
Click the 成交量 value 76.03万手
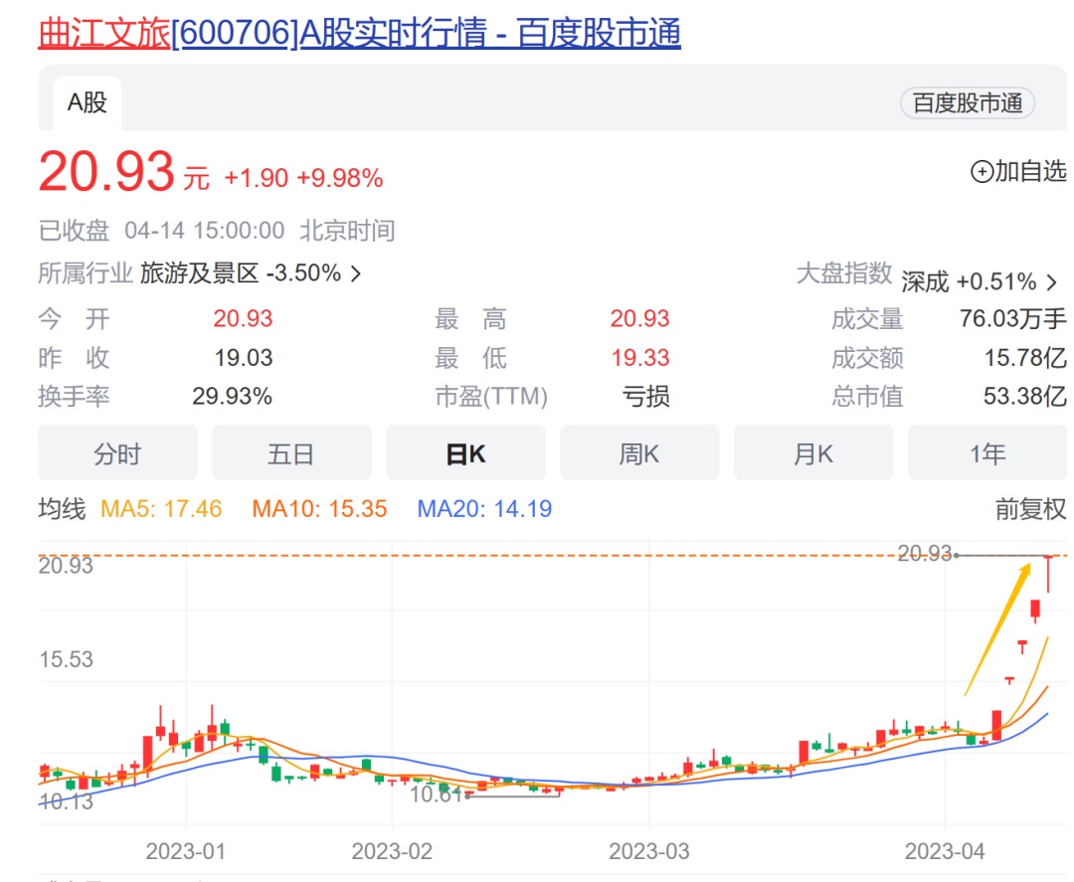click(1013, 318)
